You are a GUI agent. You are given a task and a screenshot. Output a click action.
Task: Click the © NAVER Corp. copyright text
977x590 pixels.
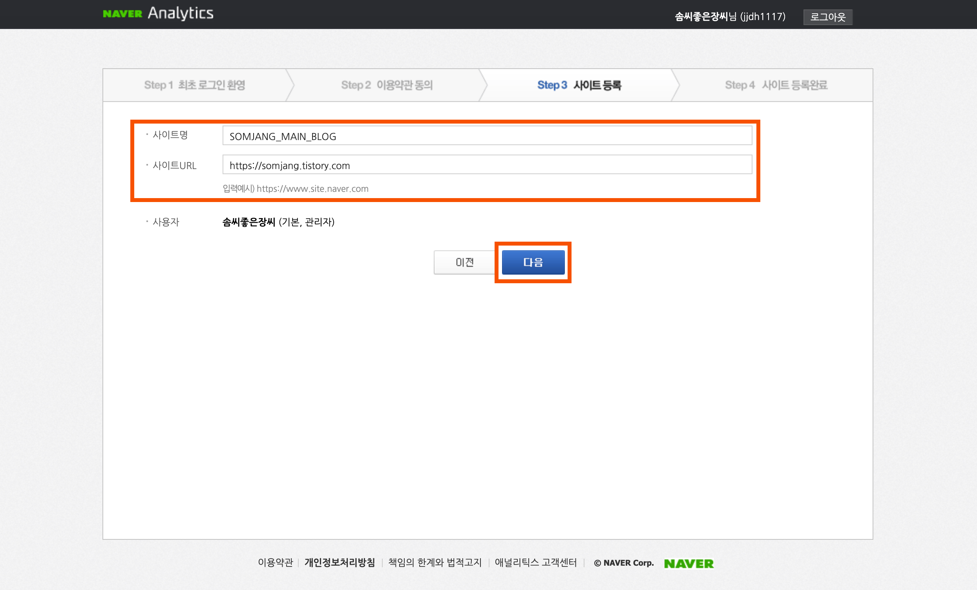[x=624, y=563]
